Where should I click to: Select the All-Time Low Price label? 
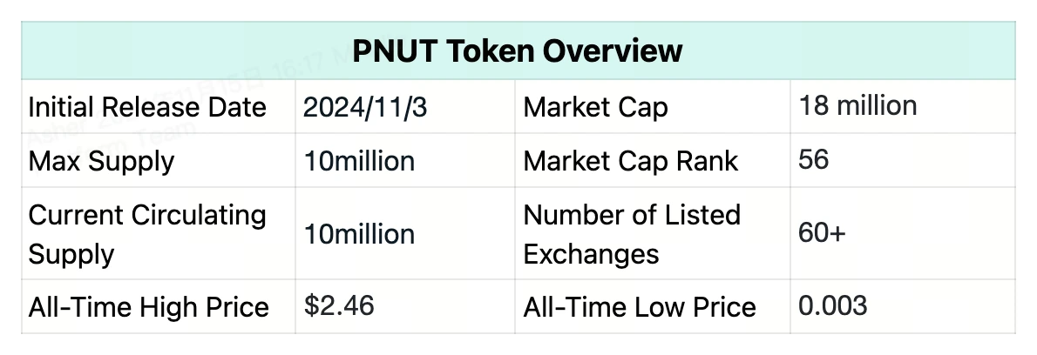(640, 307)
